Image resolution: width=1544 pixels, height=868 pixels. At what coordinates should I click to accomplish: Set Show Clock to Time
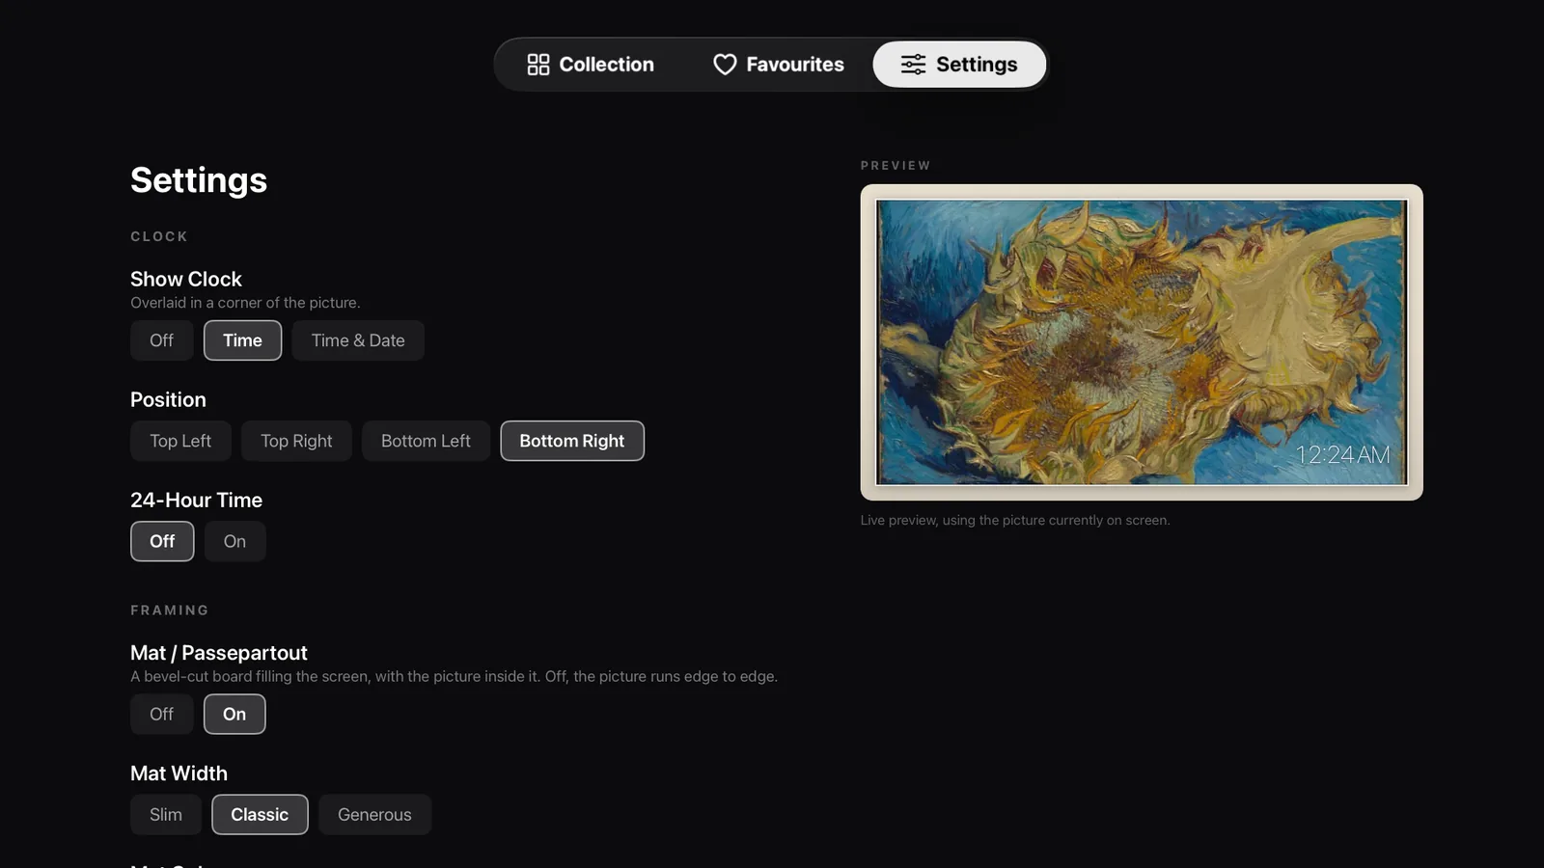click(242, 340)
